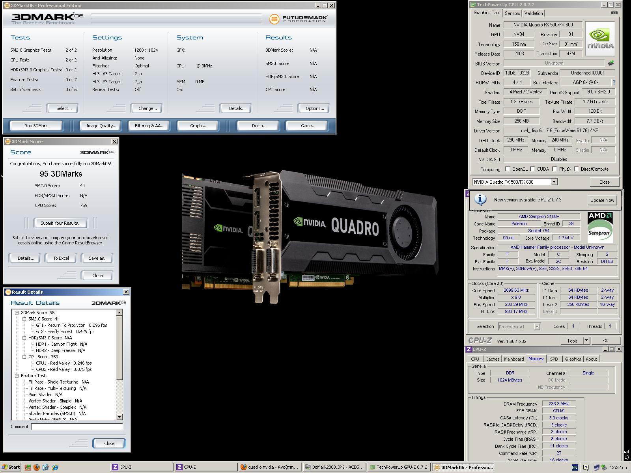Click the Tests Select button
The height and width of the screenshot is (473, 631).
tap(63, 108)
